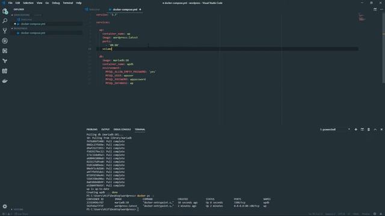This screenshot has width=385, height=216.
Task: Switch to the Output panel tab
Action: coord(105,130)
